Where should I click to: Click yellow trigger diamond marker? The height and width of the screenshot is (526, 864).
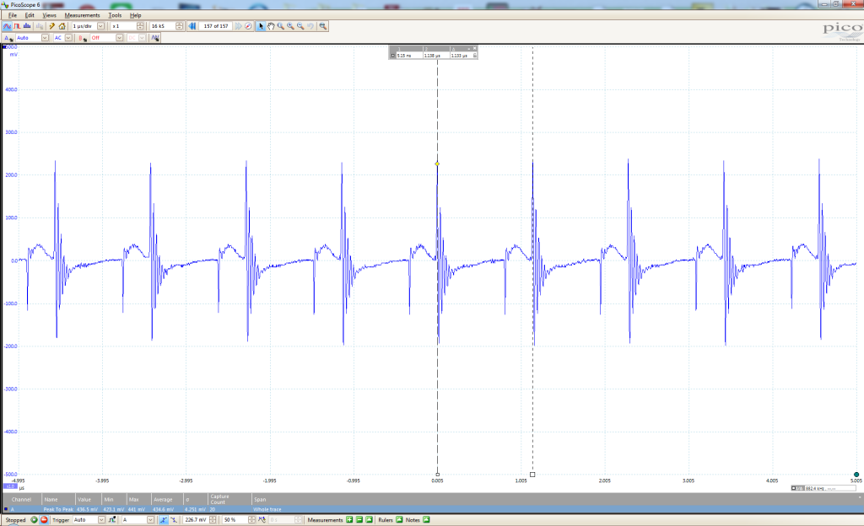[x=438, y=164]
